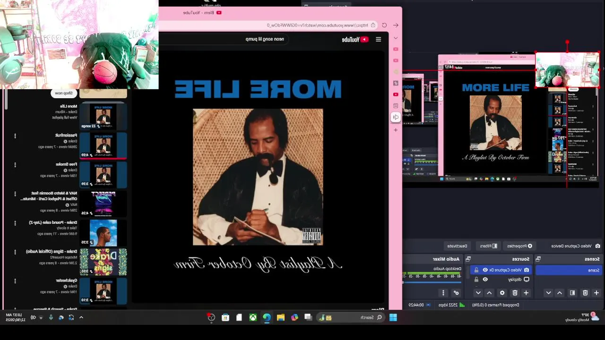Screen dimensions: 605x340
Task: Open the Drake Signs video thumbnail
Action: [x=103, y=262]
